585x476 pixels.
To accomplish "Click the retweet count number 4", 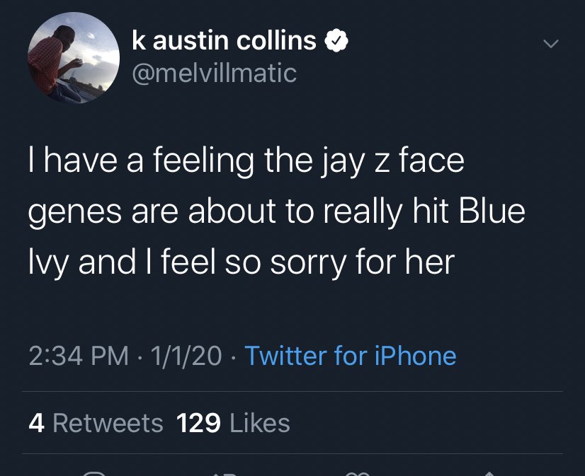I will pos(37,423).
